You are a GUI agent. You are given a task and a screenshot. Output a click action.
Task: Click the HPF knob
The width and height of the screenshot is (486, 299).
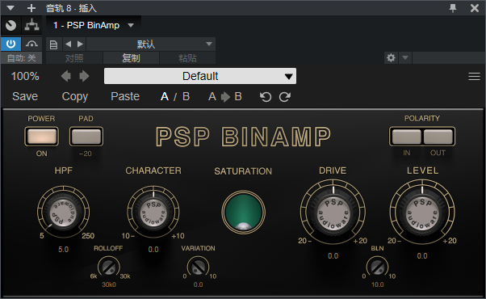(x=64, y=213)
